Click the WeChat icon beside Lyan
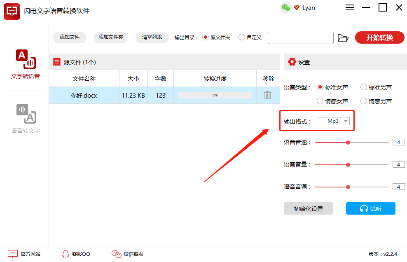407x262 pixels. [x=286, y=7]
